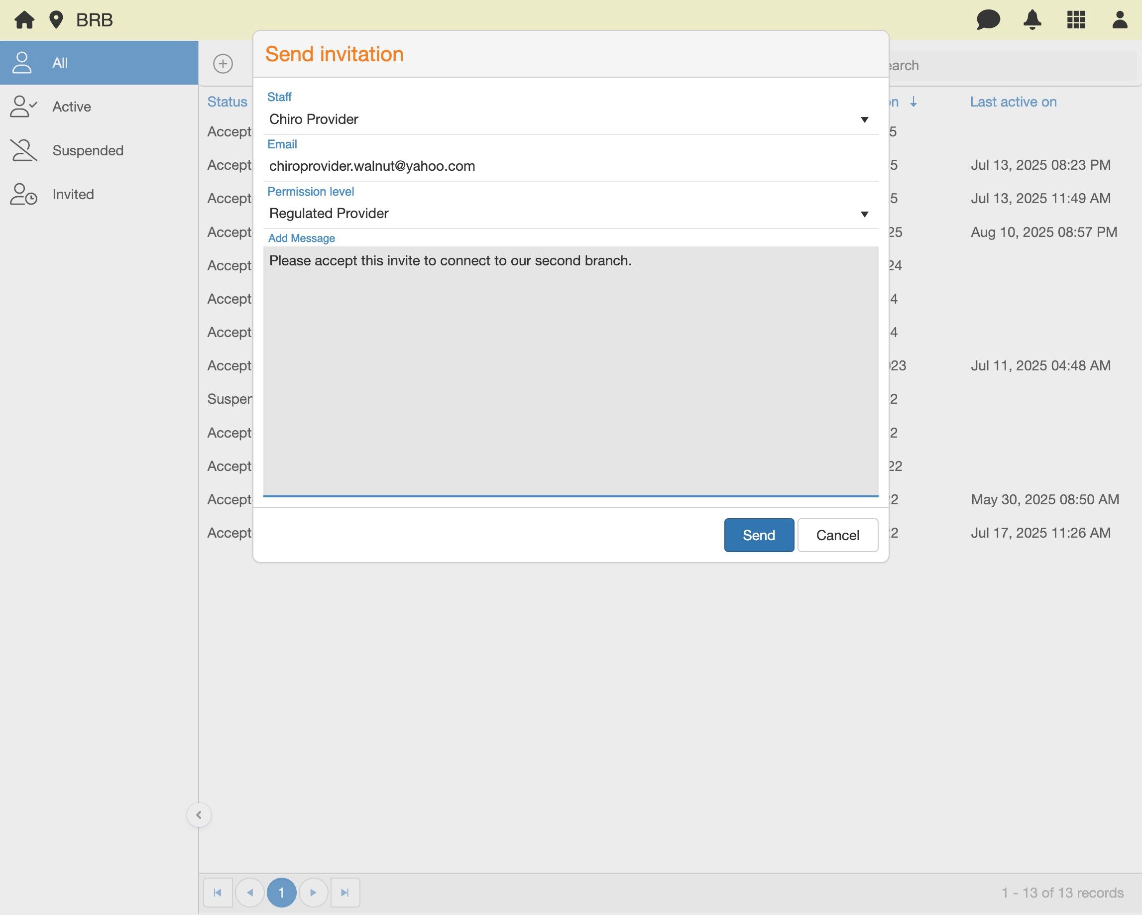This screenshot has height=915, width=1142.
Task: Click into the Add Message textarea
Action: [570, 371]
